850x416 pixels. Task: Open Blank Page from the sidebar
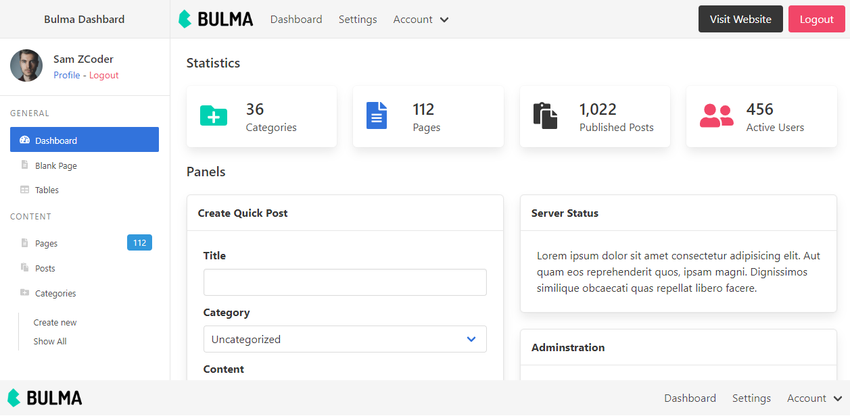click(x=85, y=165)
